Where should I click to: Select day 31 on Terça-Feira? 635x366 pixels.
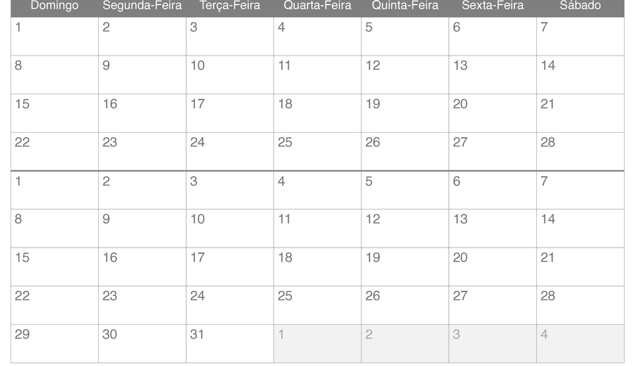(230, 344)
